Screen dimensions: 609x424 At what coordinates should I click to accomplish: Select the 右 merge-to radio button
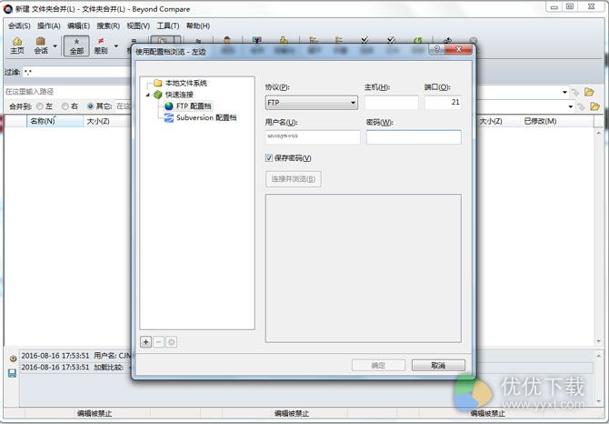coord(65,106)
